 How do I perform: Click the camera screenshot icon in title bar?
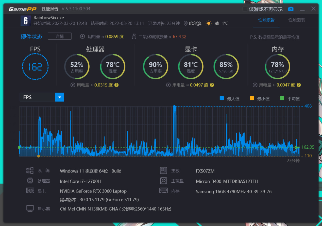point(291,9)
